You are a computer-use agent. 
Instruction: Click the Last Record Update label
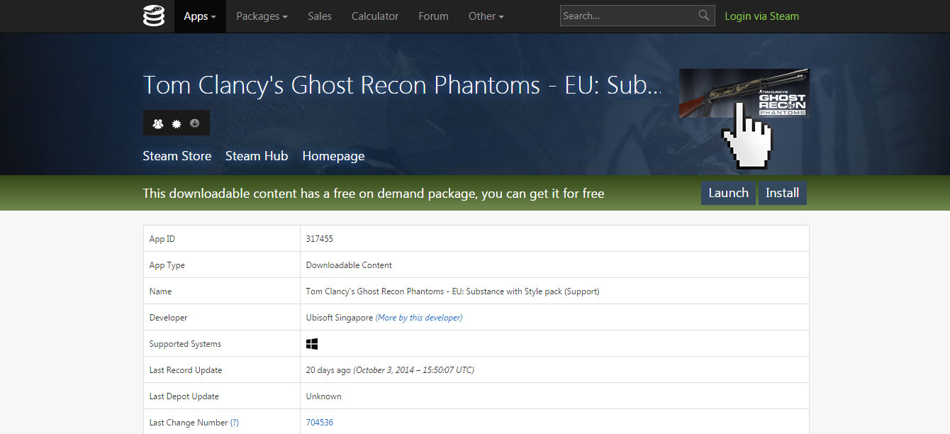pos(186,370)
